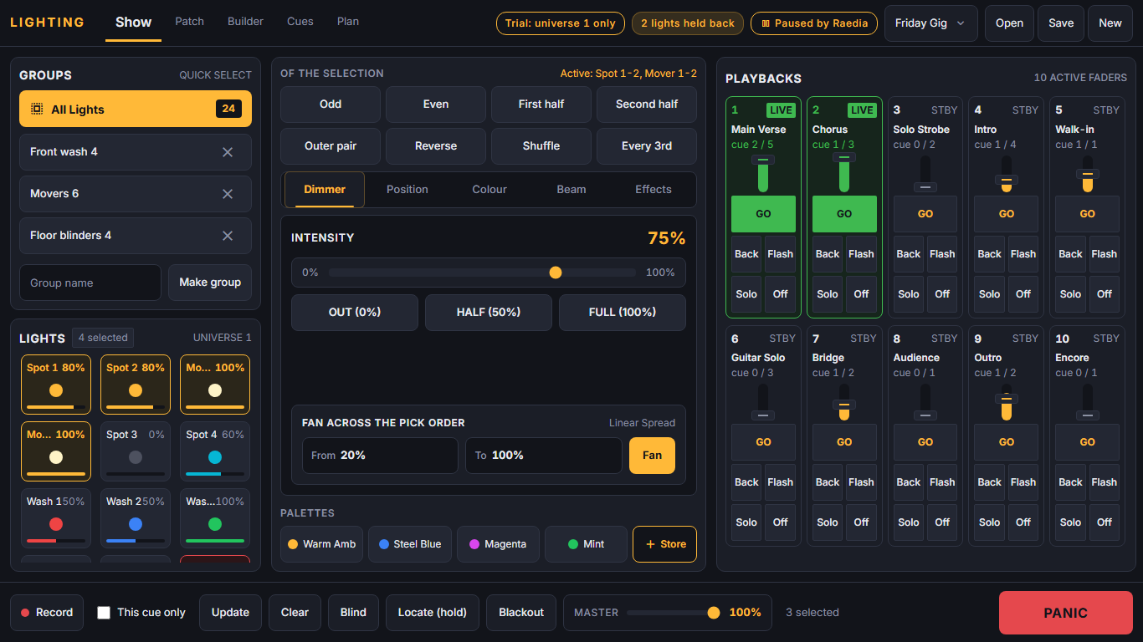Open the Effects attribute tab
Screen dimensions: 1143x642
pos(654,190)
